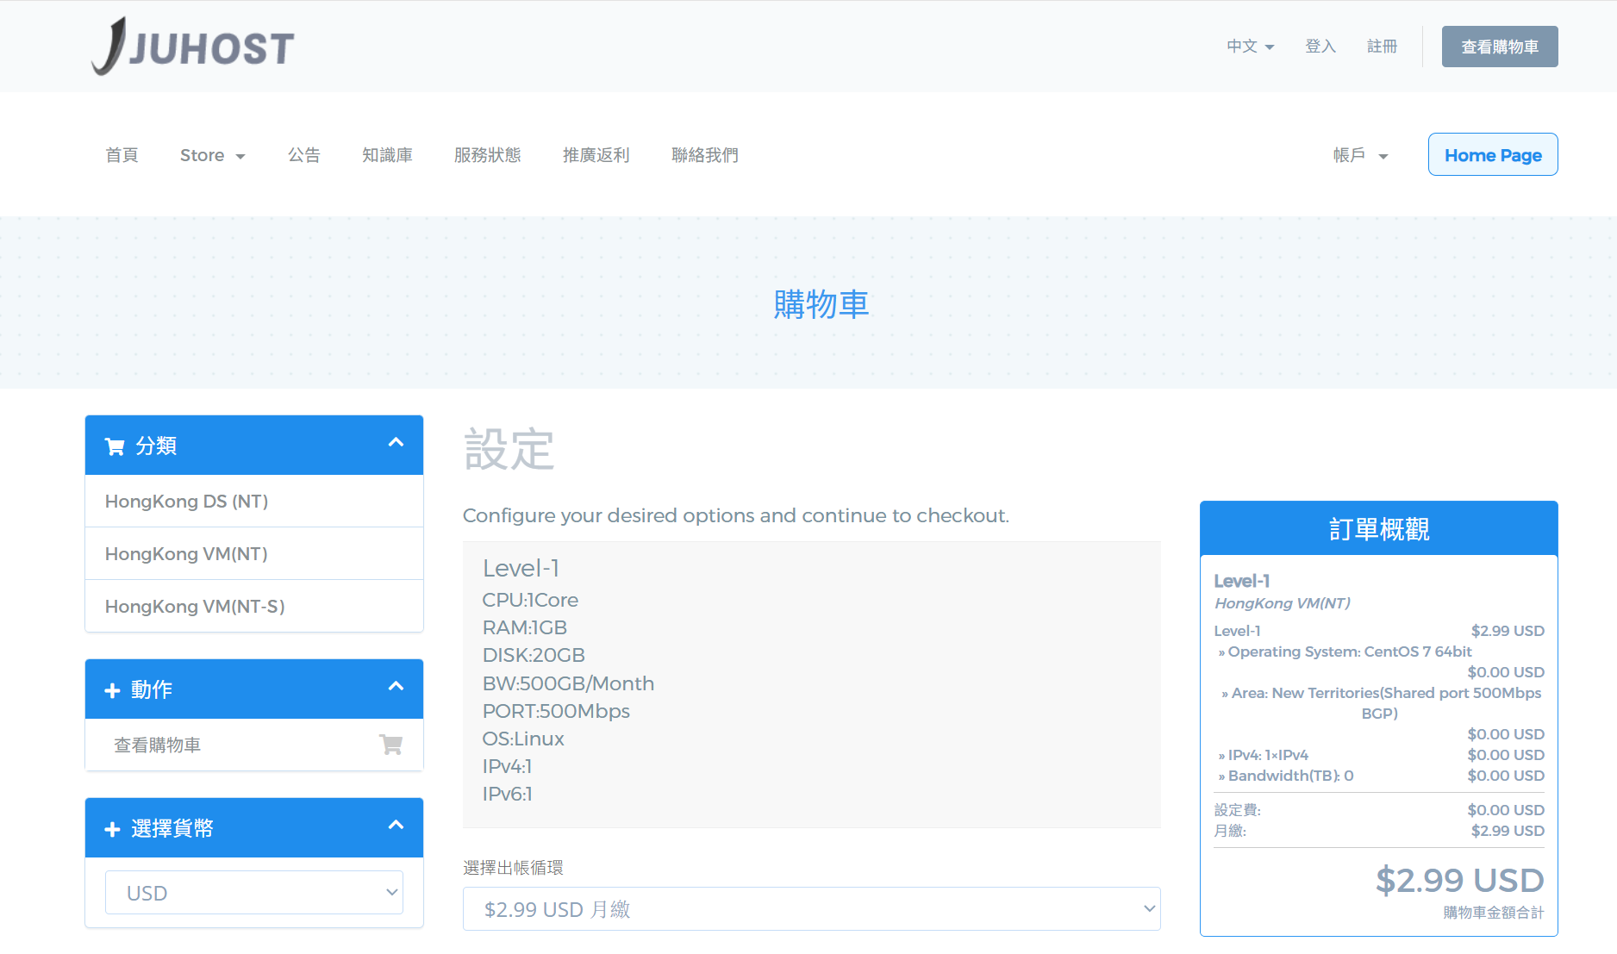The width and height of the screenshot is (1617, 954).
Task: Select the 服務狀態 menu item
Action: point(487,155)
